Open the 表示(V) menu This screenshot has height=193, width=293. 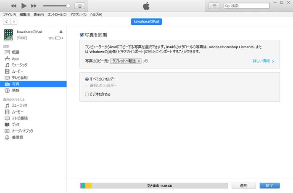(x=39, y=15)
